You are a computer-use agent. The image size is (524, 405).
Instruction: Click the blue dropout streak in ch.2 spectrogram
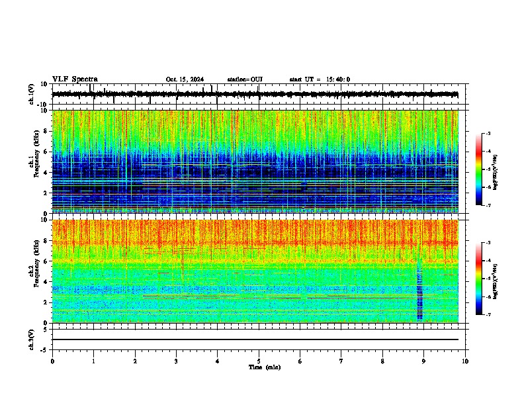419,291
